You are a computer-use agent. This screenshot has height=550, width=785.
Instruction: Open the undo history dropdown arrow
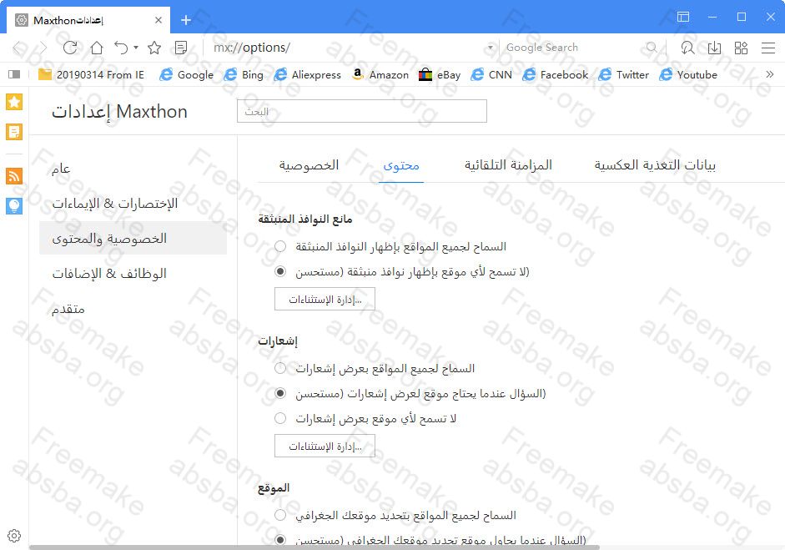coord(136,48)
